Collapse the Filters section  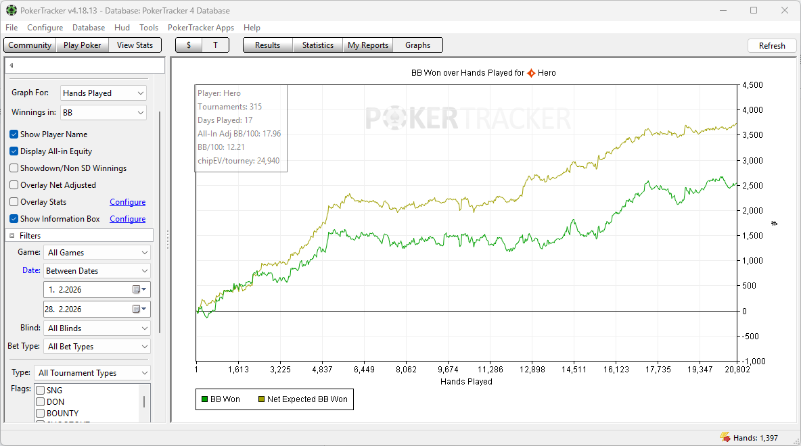pos(12,236)
